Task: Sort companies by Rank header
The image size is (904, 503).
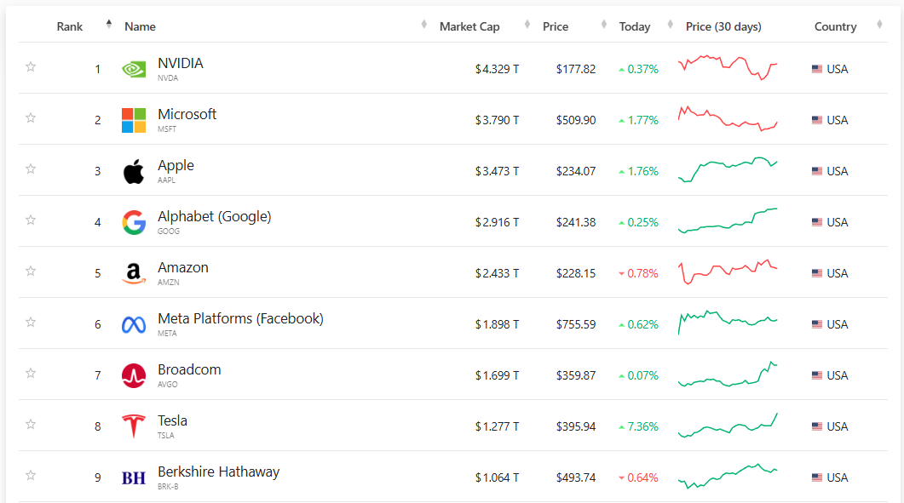Action: tap(70, 26)
